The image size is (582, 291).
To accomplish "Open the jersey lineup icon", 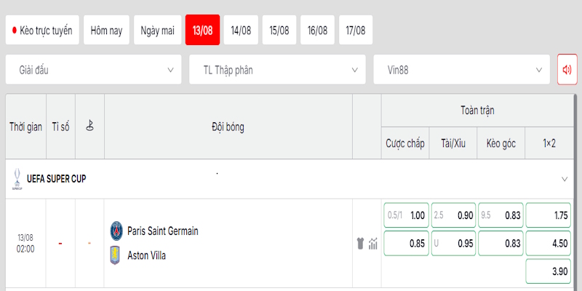I will 360,244.
